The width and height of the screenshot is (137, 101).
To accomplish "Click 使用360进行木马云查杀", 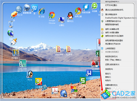I will click(x=114, y=36).
